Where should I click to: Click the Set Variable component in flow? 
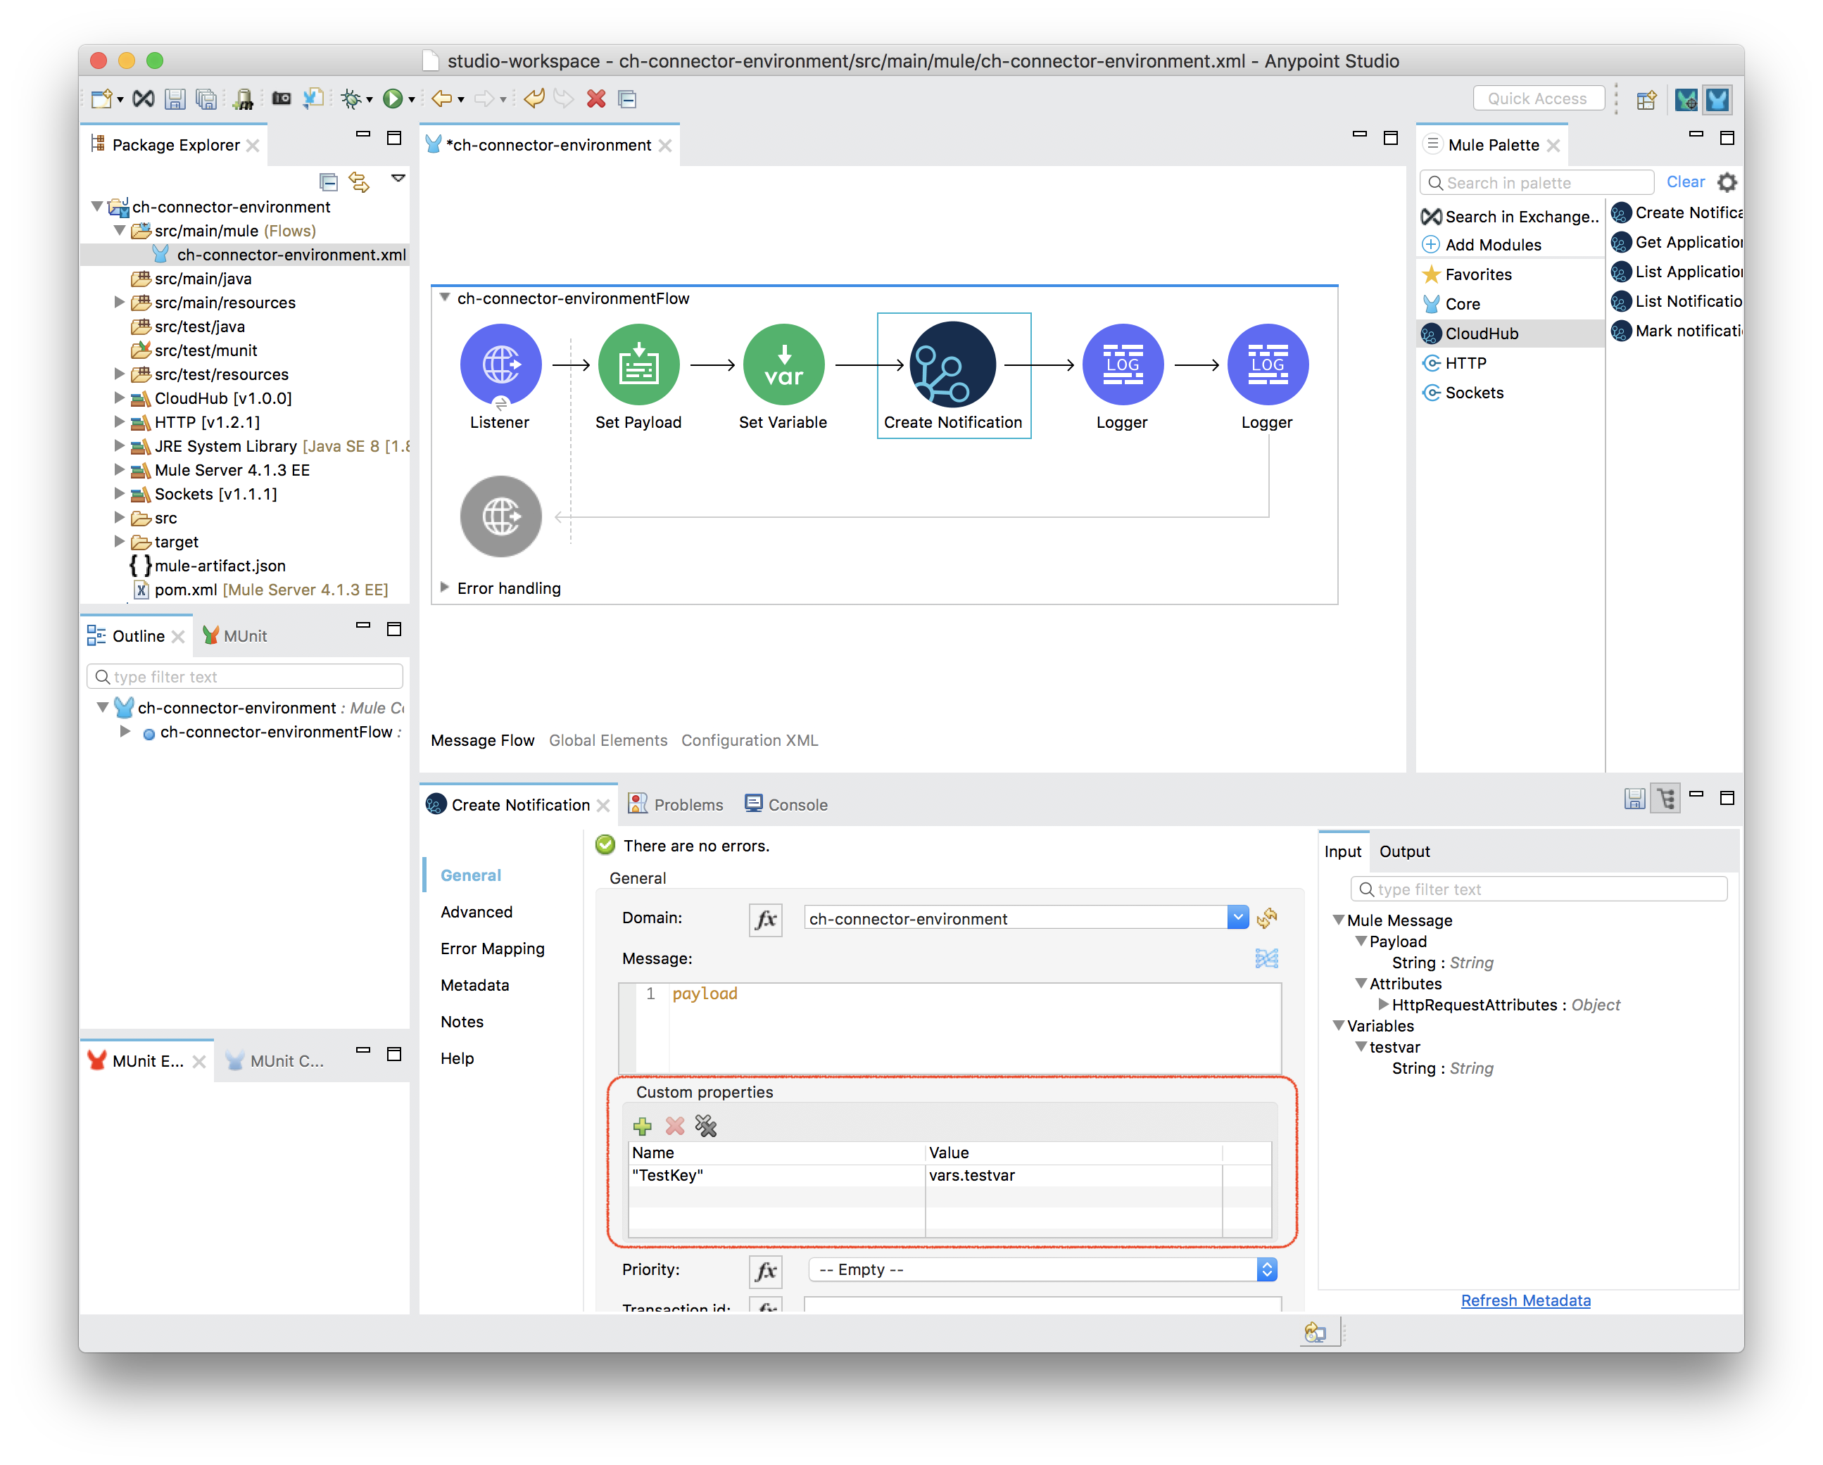point(783,365)
